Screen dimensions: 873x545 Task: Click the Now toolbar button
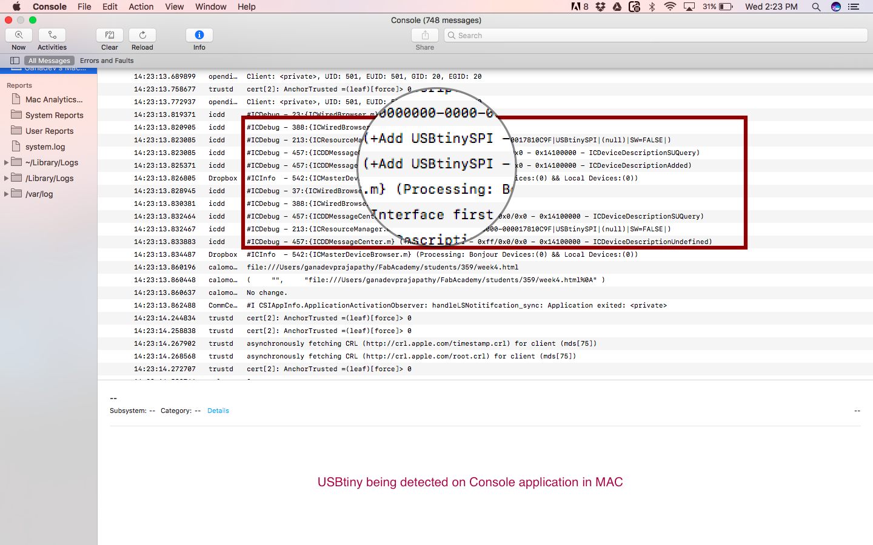pos(19,35)
